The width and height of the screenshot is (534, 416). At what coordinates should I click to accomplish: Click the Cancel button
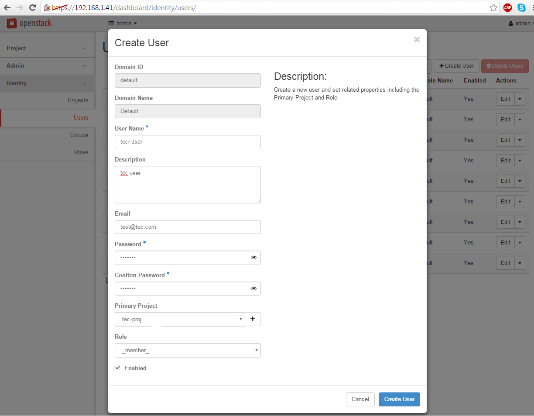(360, 399)
